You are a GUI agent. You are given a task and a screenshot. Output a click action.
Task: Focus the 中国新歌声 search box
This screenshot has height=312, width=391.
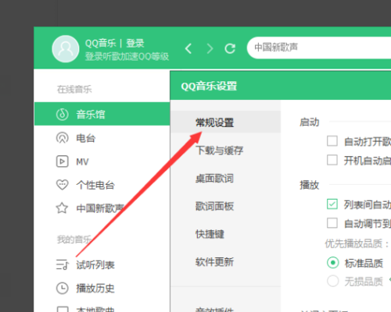pyautogui.click(x=319, y=48)
